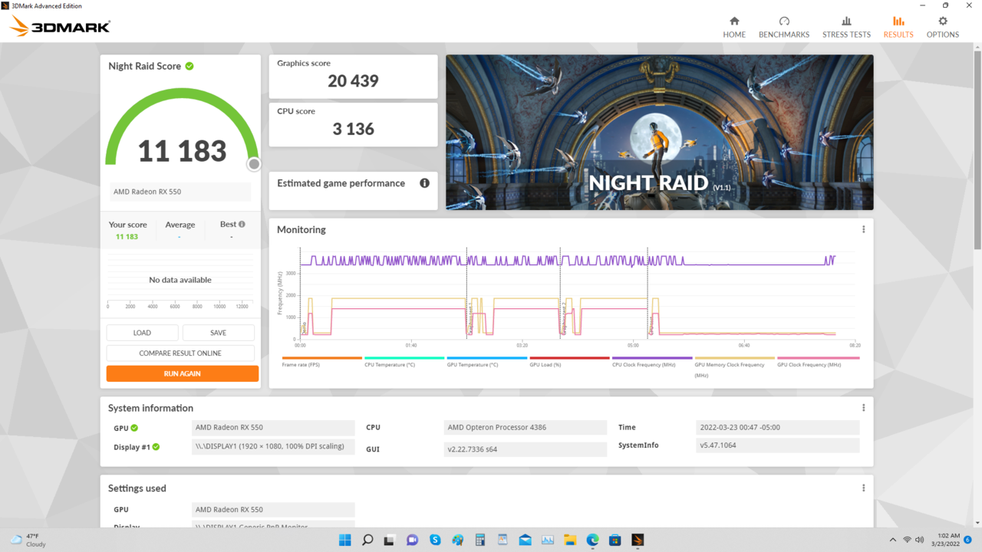
Task: Open the Stress Tests section
Action: [x=846, y=25]
